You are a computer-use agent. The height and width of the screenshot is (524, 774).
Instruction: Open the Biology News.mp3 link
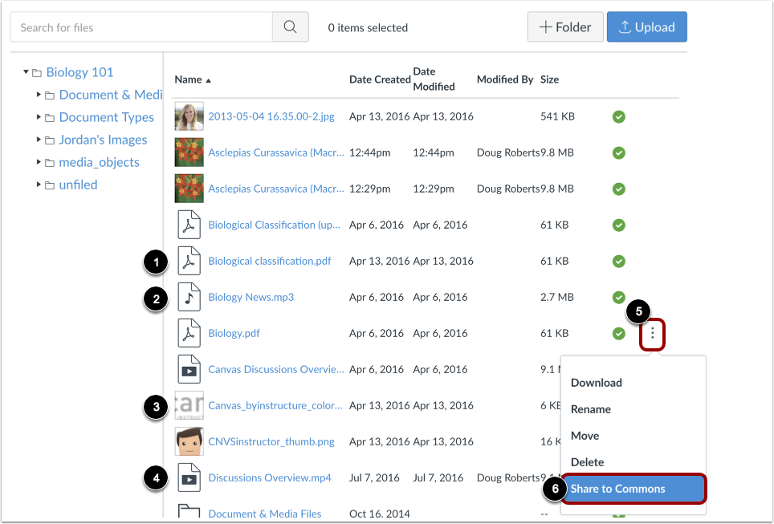pos(251,297)
